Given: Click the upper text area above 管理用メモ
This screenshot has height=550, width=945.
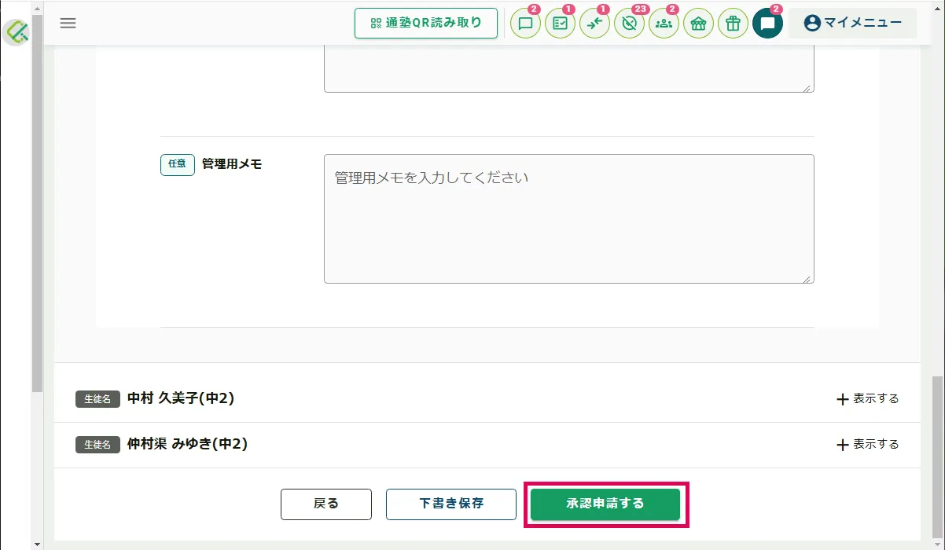Looking at the screenshot, I should pos(568,69).
